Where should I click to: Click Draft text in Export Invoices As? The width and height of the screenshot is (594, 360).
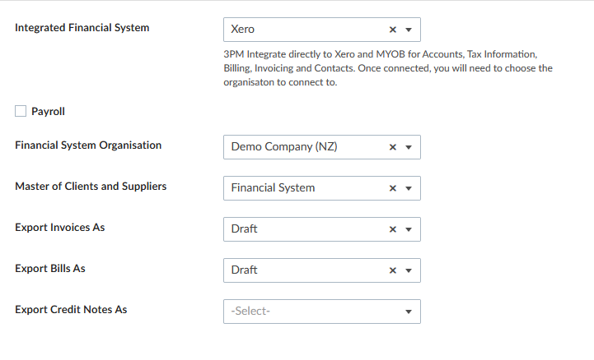coord(244,229)
